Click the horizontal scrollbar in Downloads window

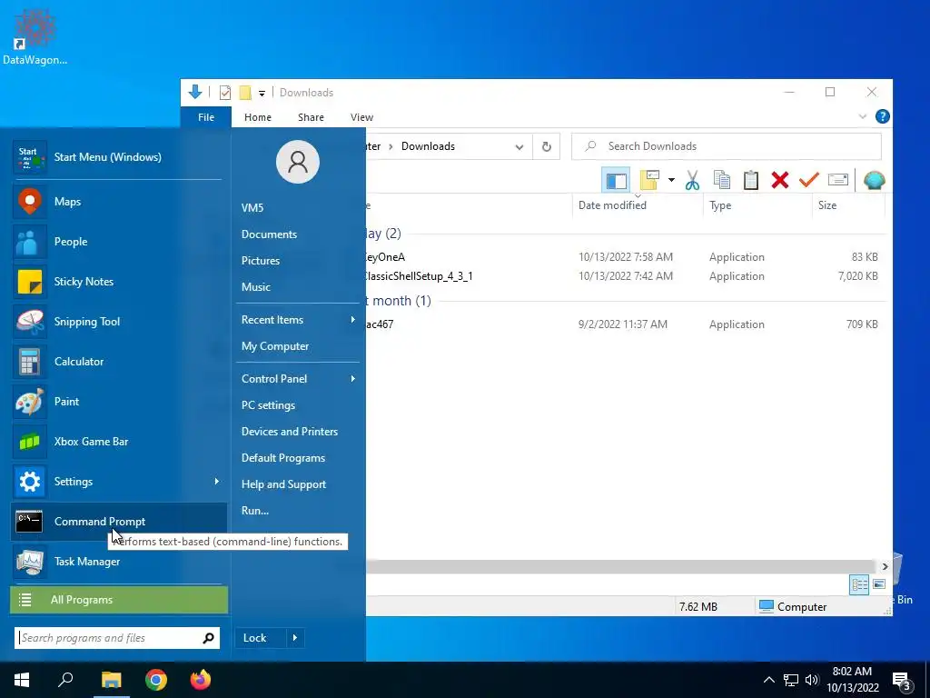[x=619, y=566]
